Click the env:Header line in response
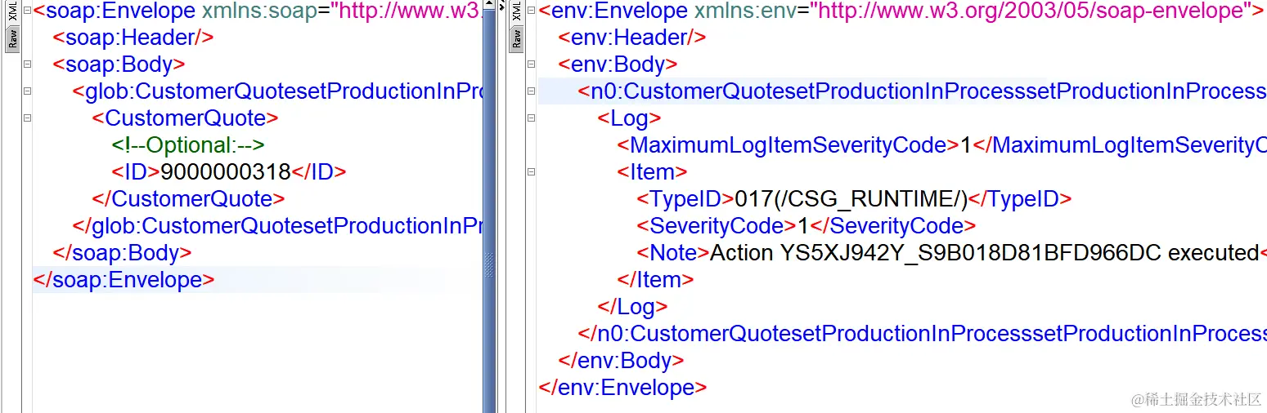 coord(632,38)
